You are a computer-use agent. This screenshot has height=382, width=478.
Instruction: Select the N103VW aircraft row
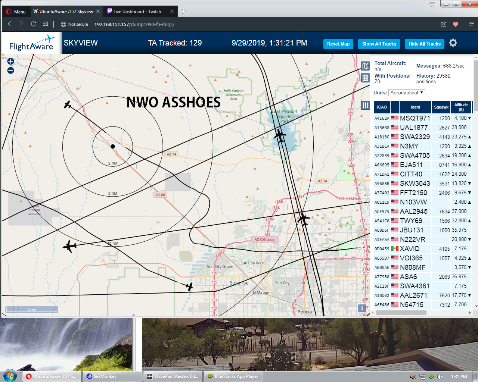click(x=423, y=202)
